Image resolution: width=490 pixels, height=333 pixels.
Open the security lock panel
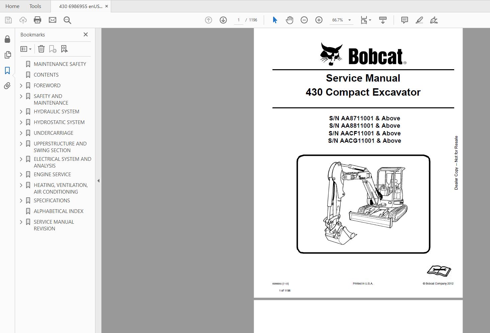[x=7, y=39]
